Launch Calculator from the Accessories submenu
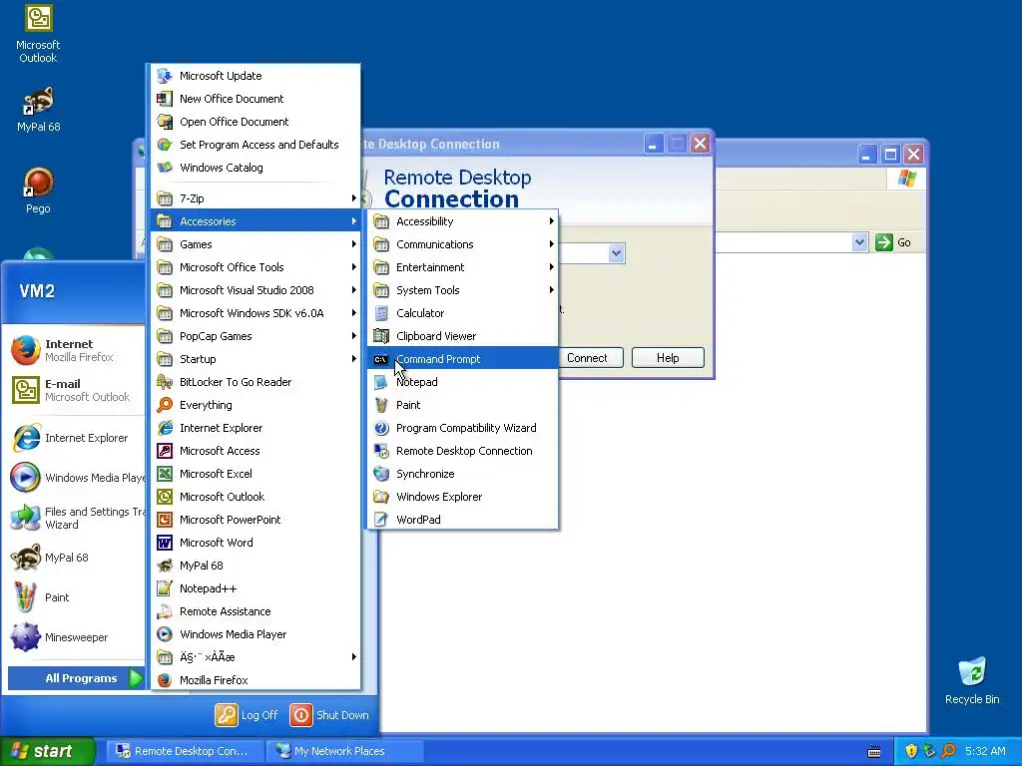The image size is (1022, 766). click(463, 313)
